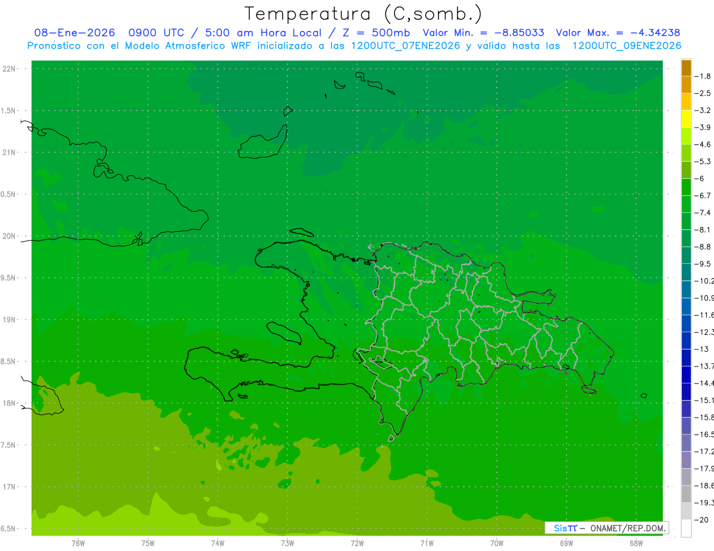Click the '1200UTC_09ENE2026' valid-until text
Image resolution: width=714 pixels, height=551 pixels.
coord(627,46)
